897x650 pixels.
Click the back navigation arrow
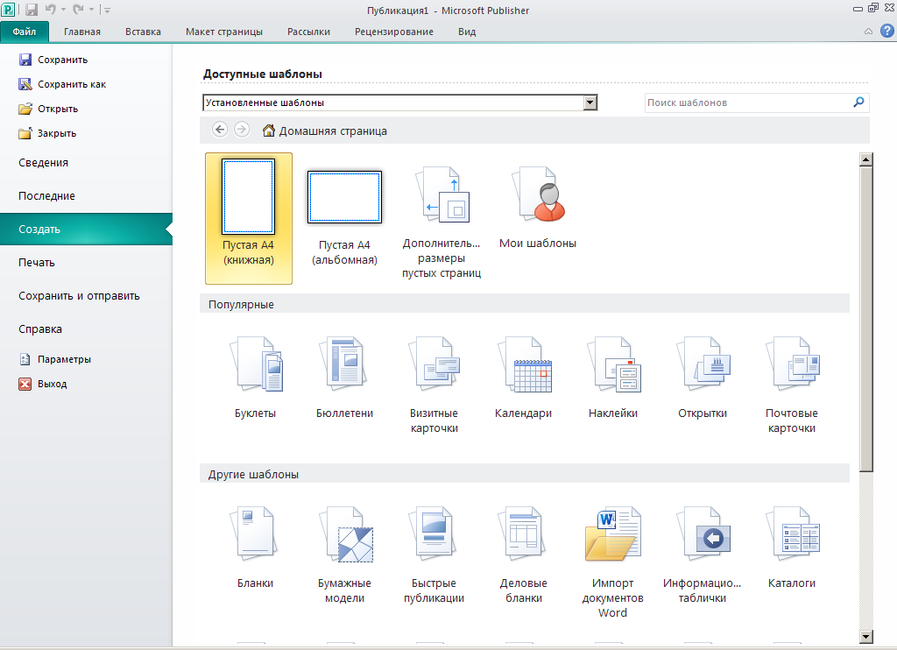(220, 130)
